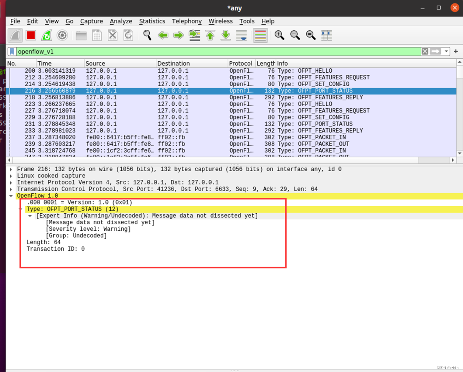Restart the current capture
Screen dimensions: 463x372
(x=46, y=35)
